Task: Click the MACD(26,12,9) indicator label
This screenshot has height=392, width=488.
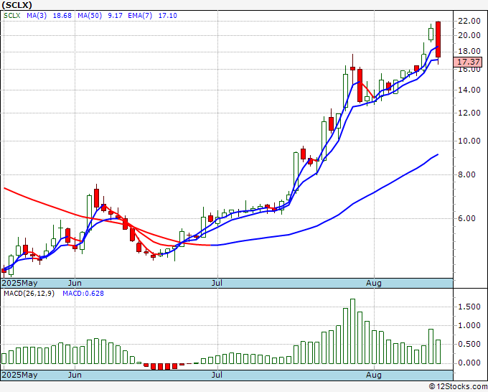Action: point(29,294)
